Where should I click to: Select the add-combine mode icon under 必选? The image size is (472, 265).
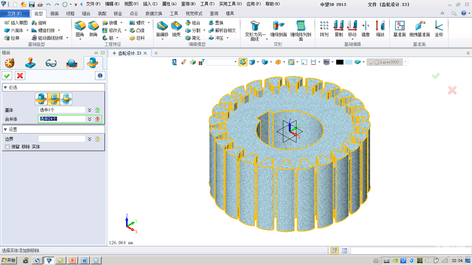pos(41,99)
